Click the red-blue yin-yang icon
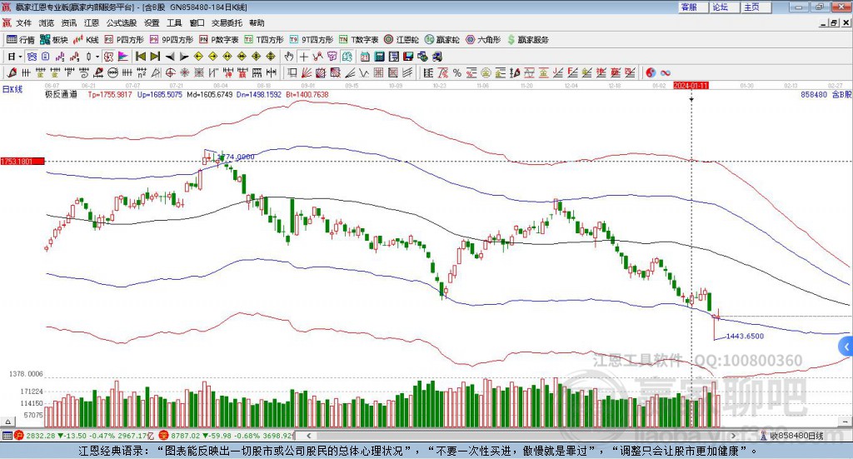Screen dimensions: 853x459 [x=651, y=72]
